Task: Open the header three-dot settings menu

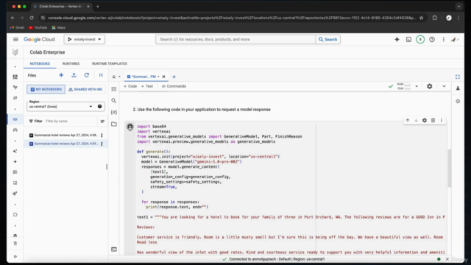Action: (x=443, y=39)
